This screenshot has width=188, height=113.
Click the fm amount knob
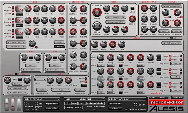(x=32, y=44)
